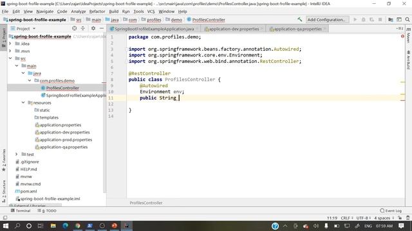
Task: Open Project Structure icon in toolbar
Action: 391,19
